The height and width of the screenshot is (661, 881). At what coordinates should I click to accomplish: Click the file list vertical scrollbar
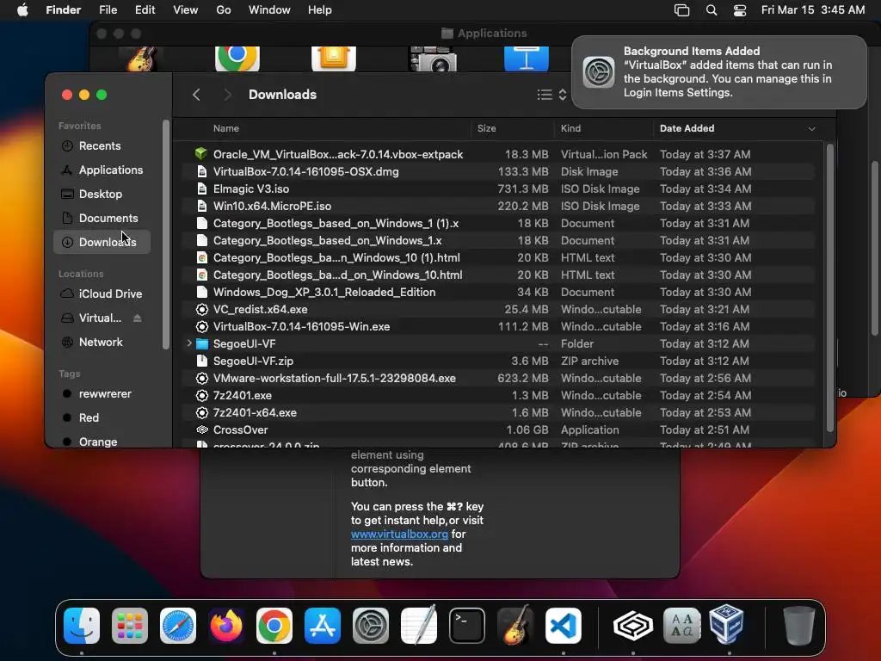click(x=830, y=287)
